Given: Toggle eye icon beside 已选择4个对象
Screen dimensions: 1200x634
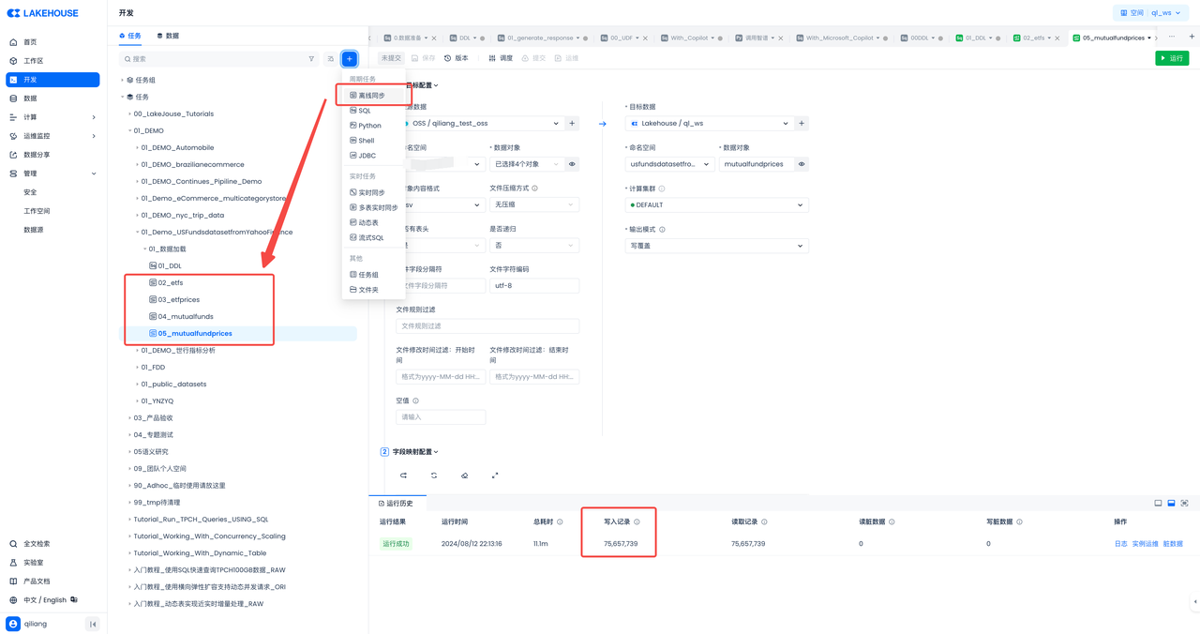Looking at the screenshot, I should coord(572,164).
